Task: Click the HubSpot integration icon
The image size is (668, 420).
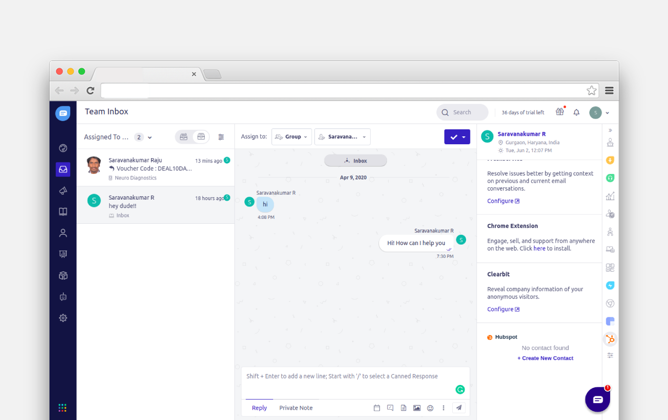Action: pos(610,339)
